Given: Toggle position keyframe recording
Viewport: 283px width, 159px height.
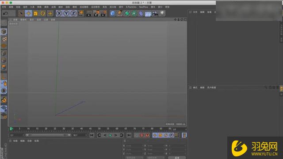Looking at the screenshot, I should click(155, 135).
